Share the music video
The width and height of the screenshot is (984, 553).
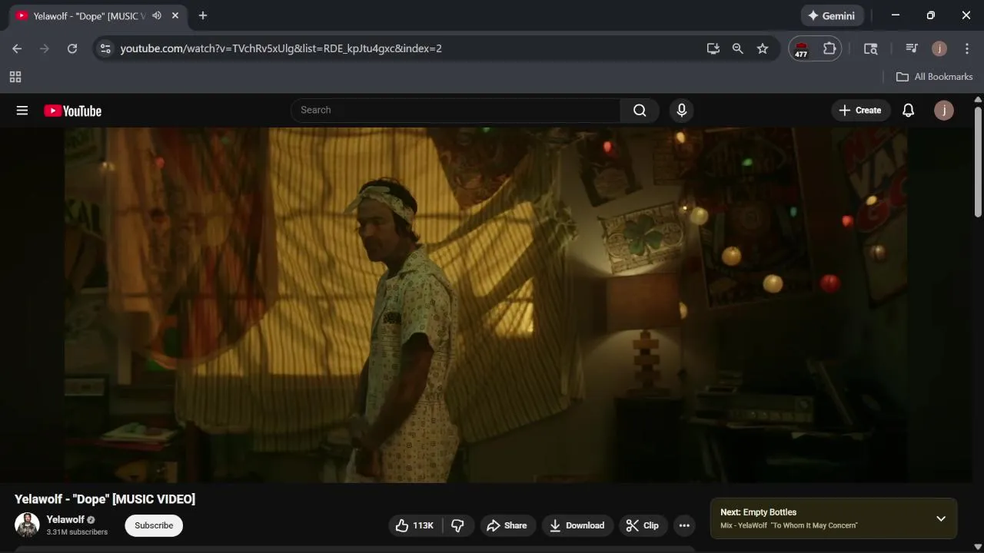coord(507,525)
